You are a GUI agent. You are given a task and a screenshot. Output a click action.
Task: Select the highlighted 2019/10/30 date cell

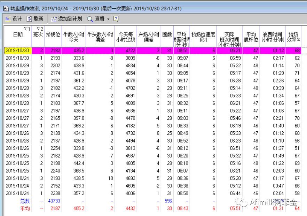tap(18, 51)
